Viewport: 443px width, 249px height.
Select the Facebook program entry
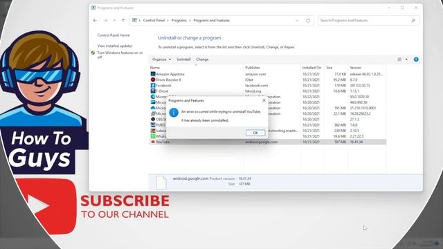coord(268,85)
